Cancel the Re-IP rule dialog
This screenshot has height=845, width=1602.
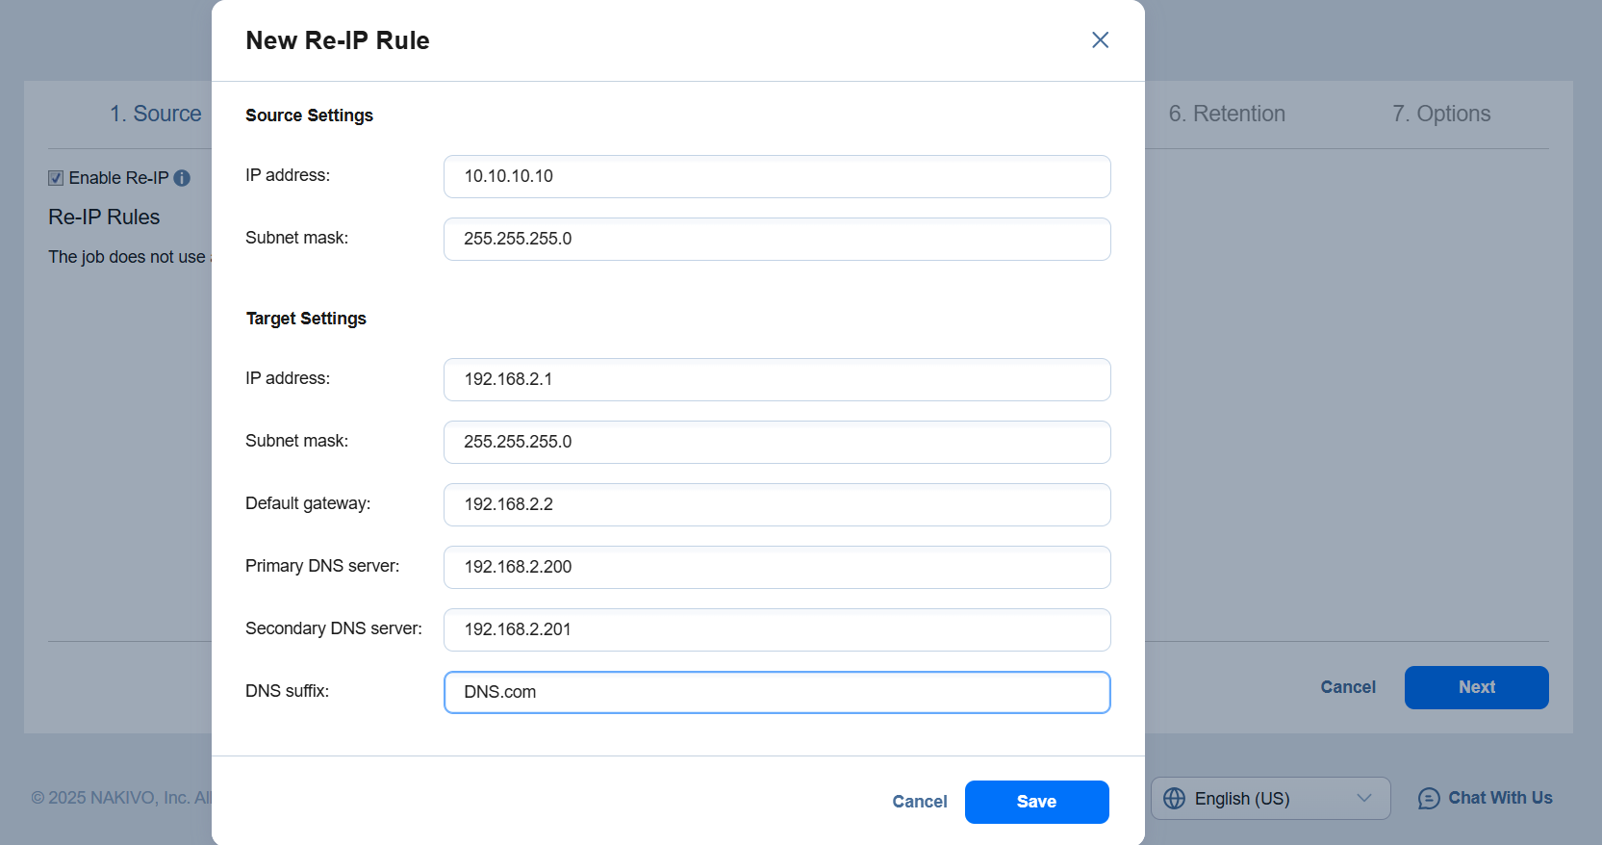919,802
